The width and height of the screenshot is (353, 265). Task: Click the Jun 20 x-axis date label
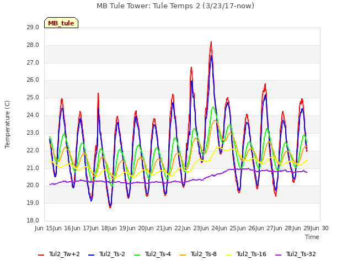tap(136, 228)
